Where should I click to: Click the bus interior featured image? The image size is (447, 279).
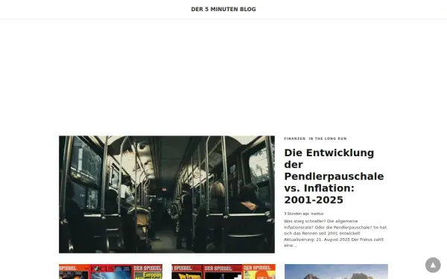click(x=167, y=194)
